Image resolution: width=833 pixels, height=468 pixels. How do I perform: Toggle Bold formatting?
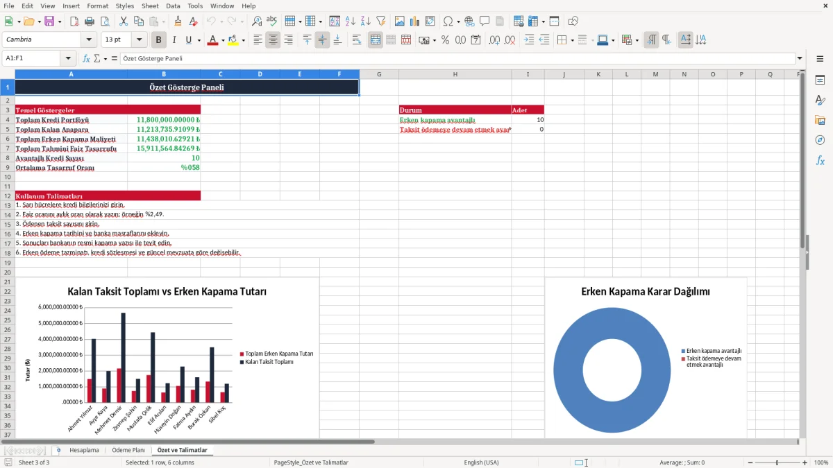159,40
